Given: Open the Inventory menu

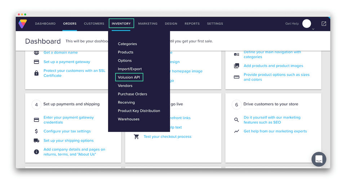Looking at the screenshot, I should pyautogui.click(x=121, y=24).
